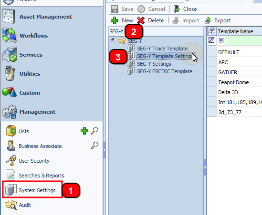This screenshot has height=215, width=262.
Task: Search lists with the magnifier icon
Action: 94,131
